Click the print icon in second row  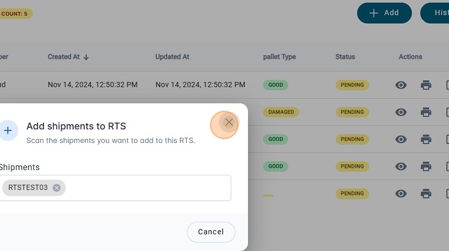(426, 112)
